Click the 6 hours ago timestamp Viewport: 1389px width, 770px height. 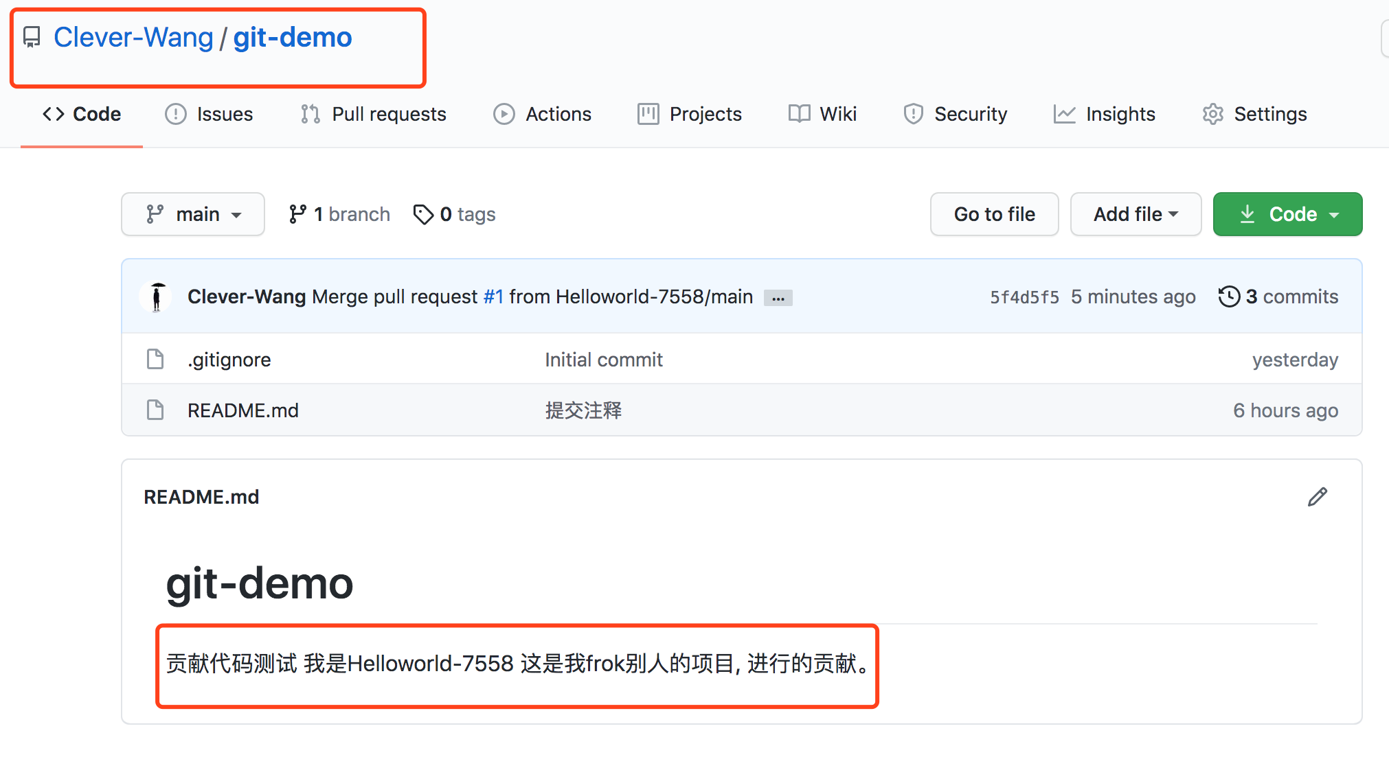1285,410
